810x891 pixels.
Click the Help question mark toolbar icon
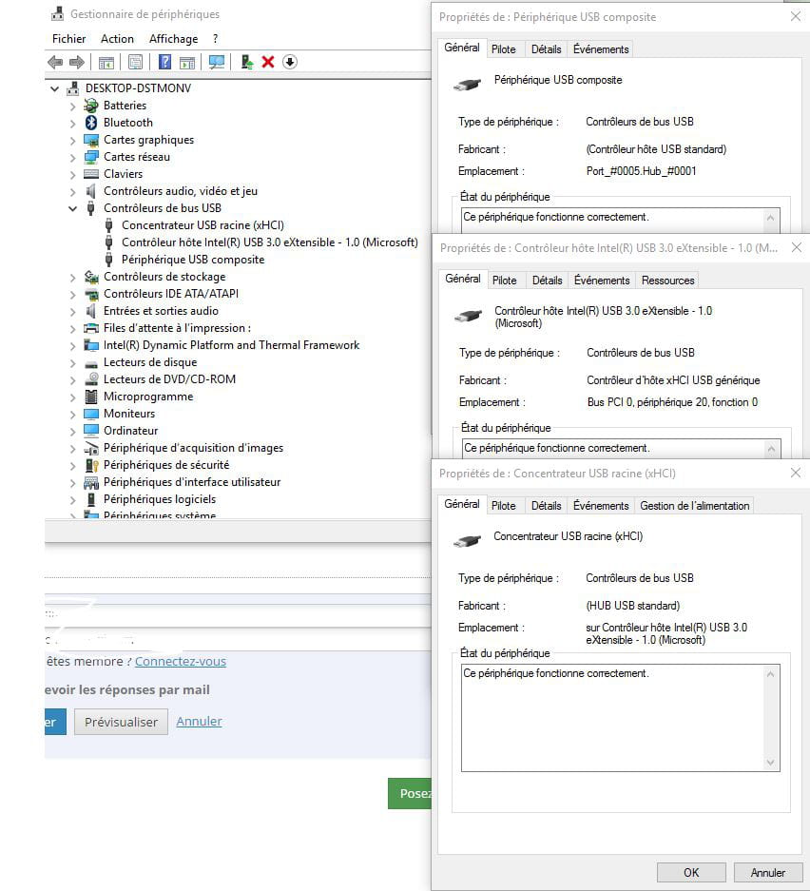point(164,62)
